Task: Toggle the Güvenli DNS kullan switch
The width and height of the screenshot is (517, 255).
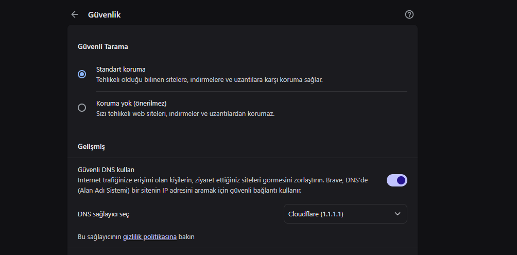Action: [x=397, y=180]
